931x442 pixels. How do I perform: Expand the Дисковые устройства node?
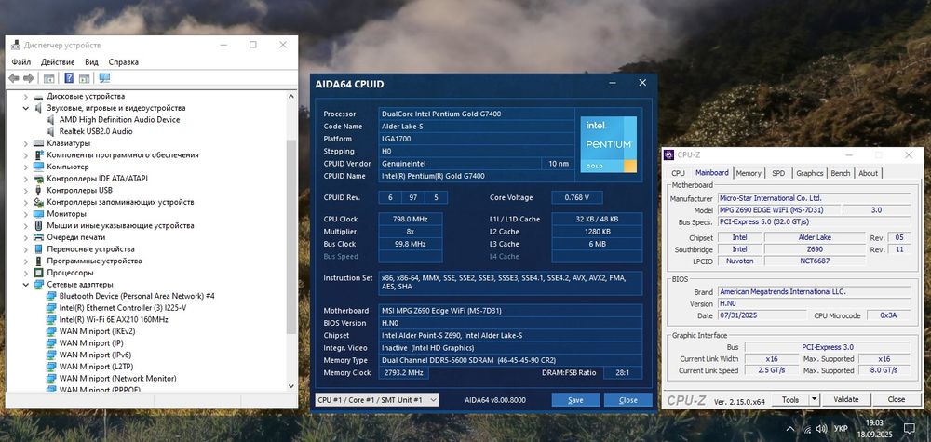pyautogui.click(x=26, y=96)
